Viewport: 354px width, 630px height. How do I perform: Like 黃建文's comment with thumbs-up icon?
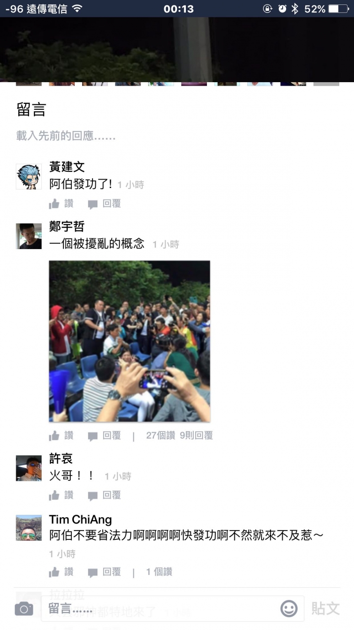coord(55,204)
